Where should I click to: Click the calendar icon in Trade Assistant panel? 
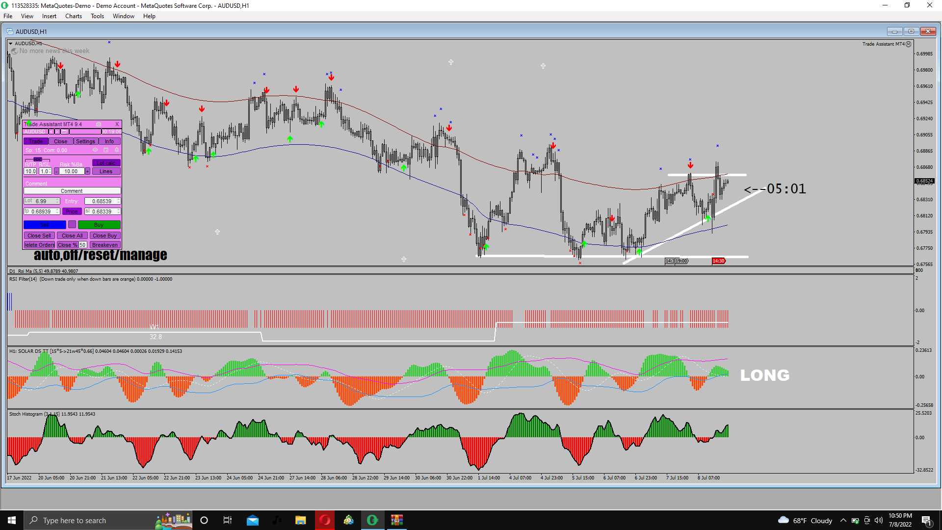[x=106, y=150]
